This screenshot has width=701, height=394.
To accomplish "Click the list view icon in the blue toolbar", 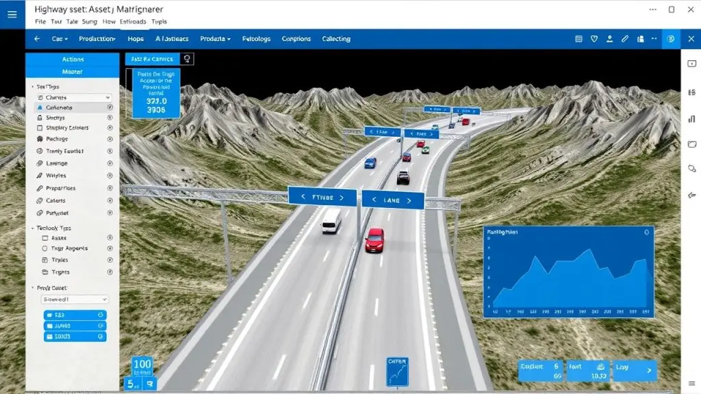I will [x=579, y=39].
